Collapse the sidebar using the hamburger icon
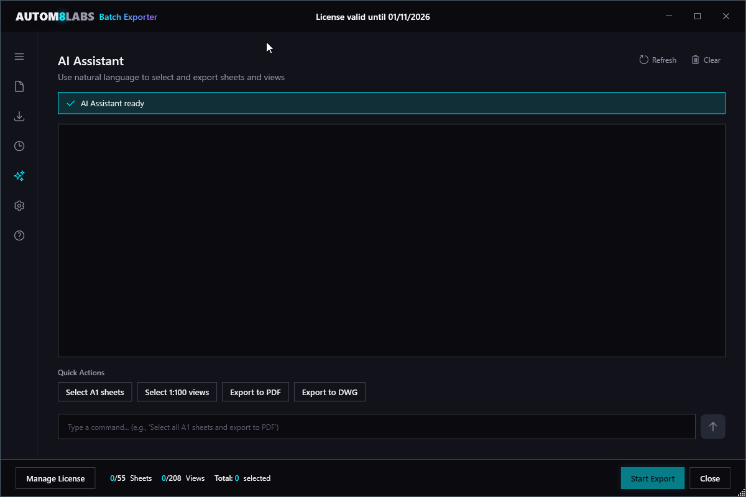This screenshot has height=497, width=746. pos(19,56)
